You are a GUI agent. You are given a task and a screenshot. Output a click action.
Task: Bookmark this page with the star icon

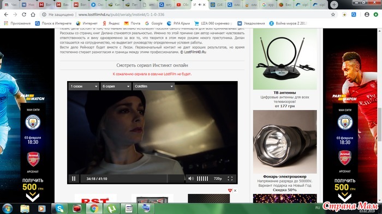tap(333, 15)
